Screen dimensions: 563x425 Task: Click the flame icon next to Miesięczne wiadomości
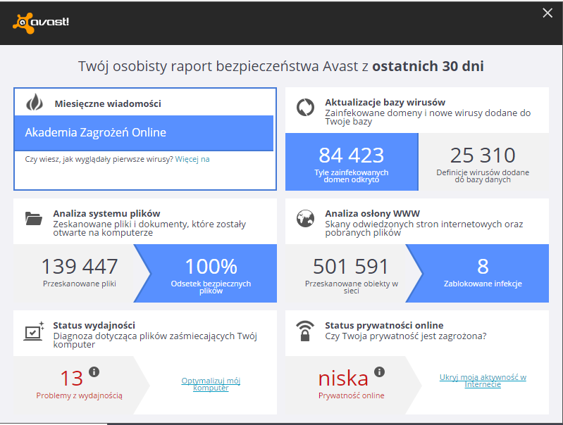click(x=35, y=102)
